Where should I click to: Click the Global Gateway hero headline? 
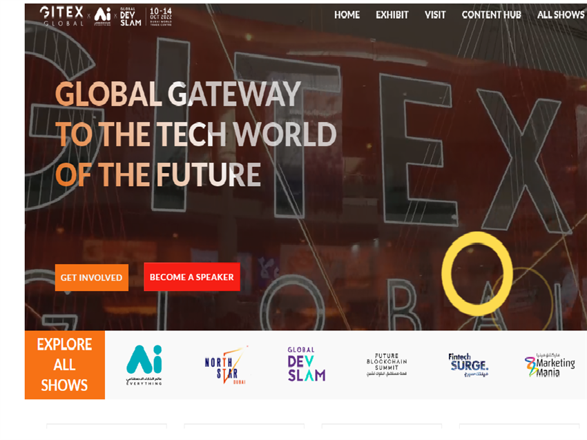(x=195, y=134)
